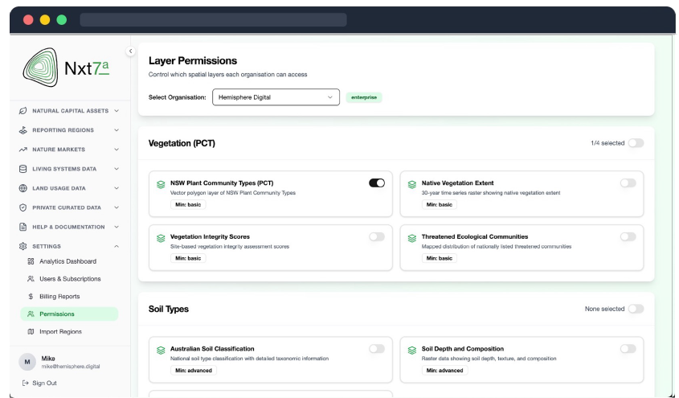Open the Select Organisation dropdown
679x398 pixels.
[x=276, y=97]
